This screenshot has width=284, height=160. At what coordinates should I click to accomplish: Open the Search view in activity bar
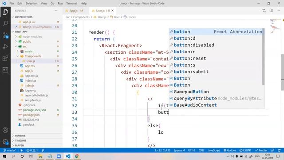[x=5, y=24]
